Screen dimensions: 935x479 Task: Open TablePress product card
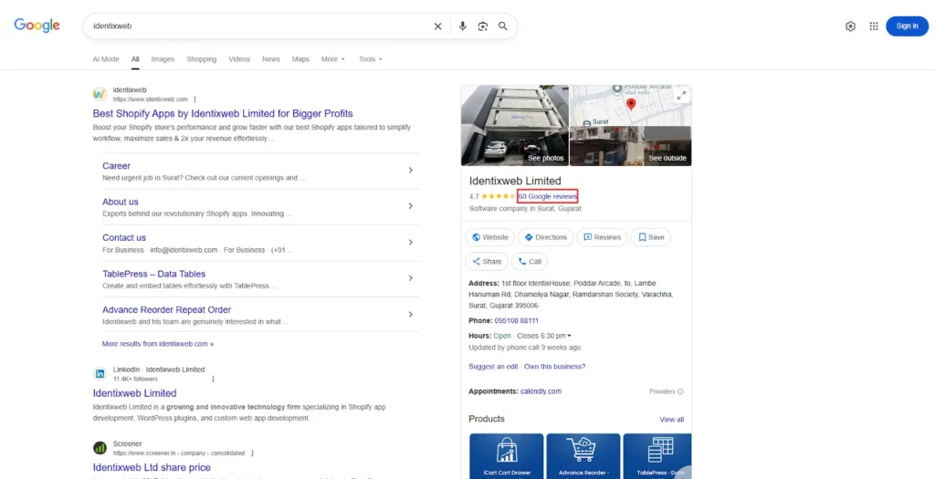[x=657, y=456]
